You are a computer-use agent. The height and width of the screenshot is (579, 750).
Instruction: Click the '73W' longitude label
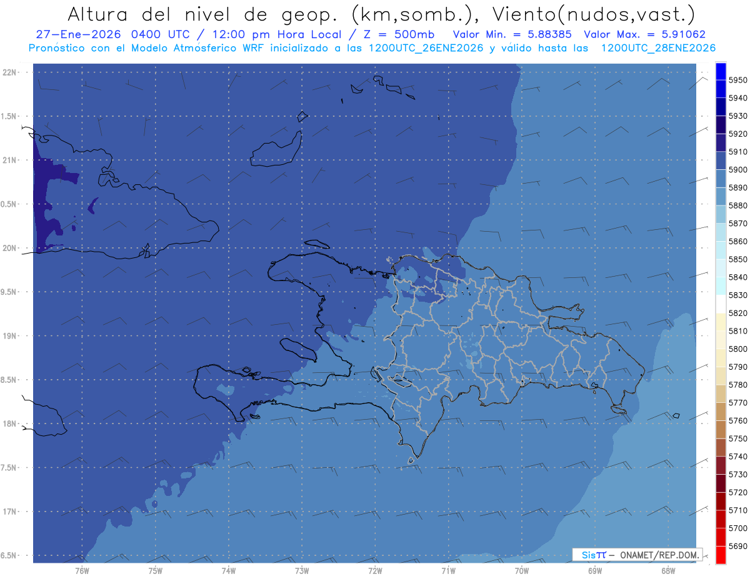coord(302,571)
